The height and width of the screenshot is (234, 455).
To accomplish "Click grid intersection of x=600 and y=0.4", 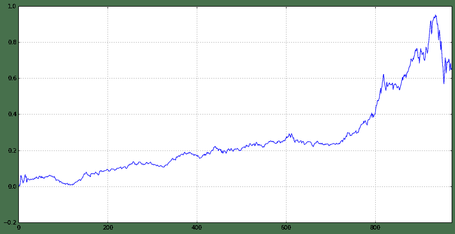I will (x=287, y=115).
